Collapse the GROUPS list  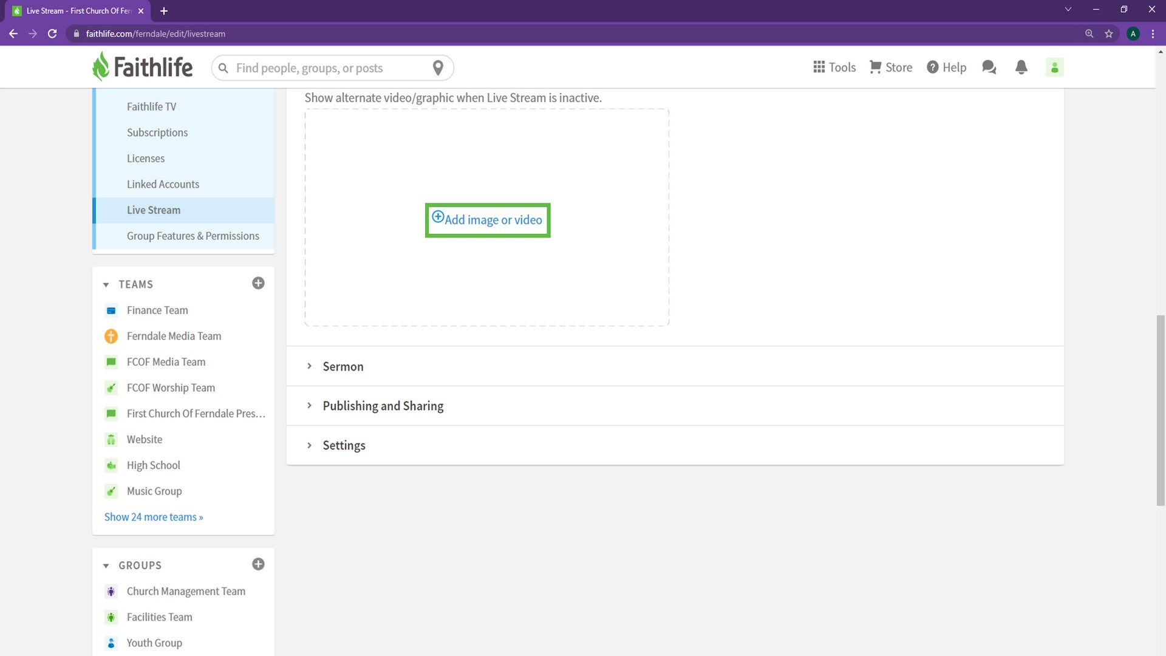(106, 566)
